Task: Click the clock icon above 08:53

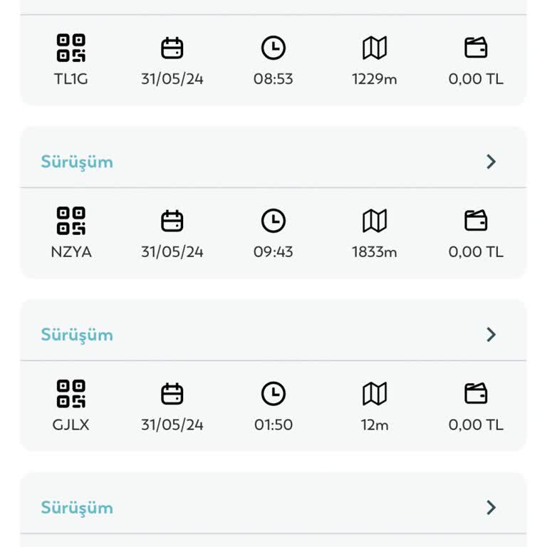Action: [x=273, y=48]
